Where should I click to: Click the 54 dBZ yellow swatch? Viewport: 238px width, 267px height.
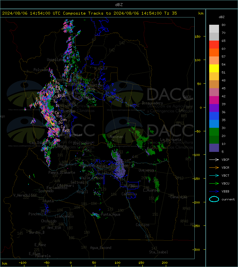coord(214,68)
